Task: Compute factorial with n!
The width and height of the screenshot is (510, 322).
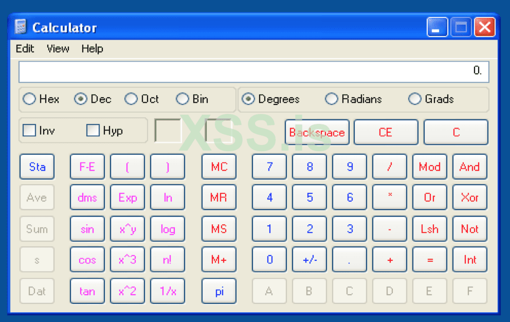Action: pyautogui.click(x=168, y=259)
